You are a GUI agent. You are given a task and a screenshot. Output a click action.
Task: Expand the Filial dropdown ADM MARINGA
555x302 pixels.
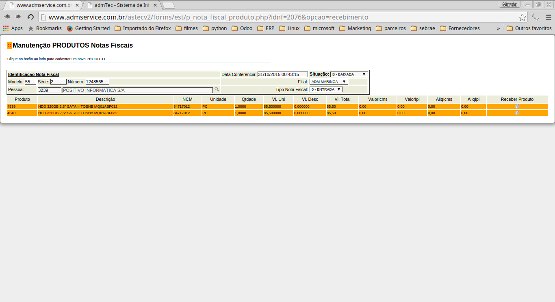[x=329, y=82]
